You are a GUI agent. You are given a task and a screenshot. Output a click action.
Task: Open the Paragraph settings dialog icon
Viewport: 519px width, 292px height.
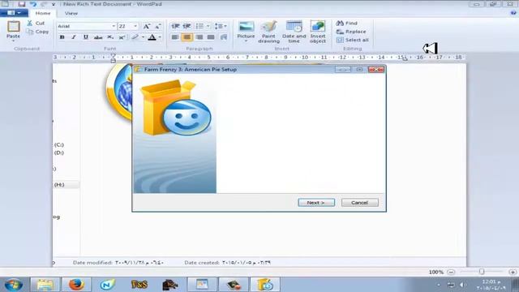pos(224,37)
